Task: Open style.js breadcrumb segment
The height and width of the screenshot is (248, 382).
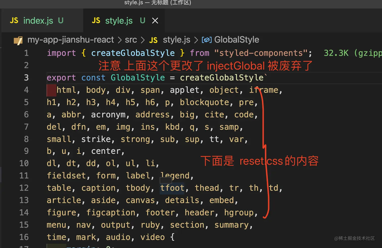Action: [x=177, y=40]
